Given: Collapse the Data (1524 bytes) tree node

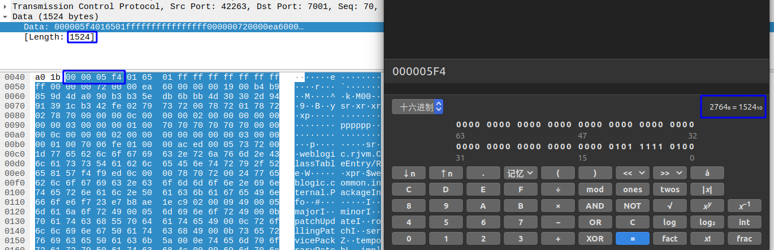Looking at the screenshot, I should click(6, 17).
